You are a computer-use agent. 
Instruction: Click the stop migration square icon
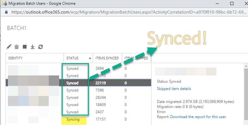pyautogui.click(x=25, y=47)
